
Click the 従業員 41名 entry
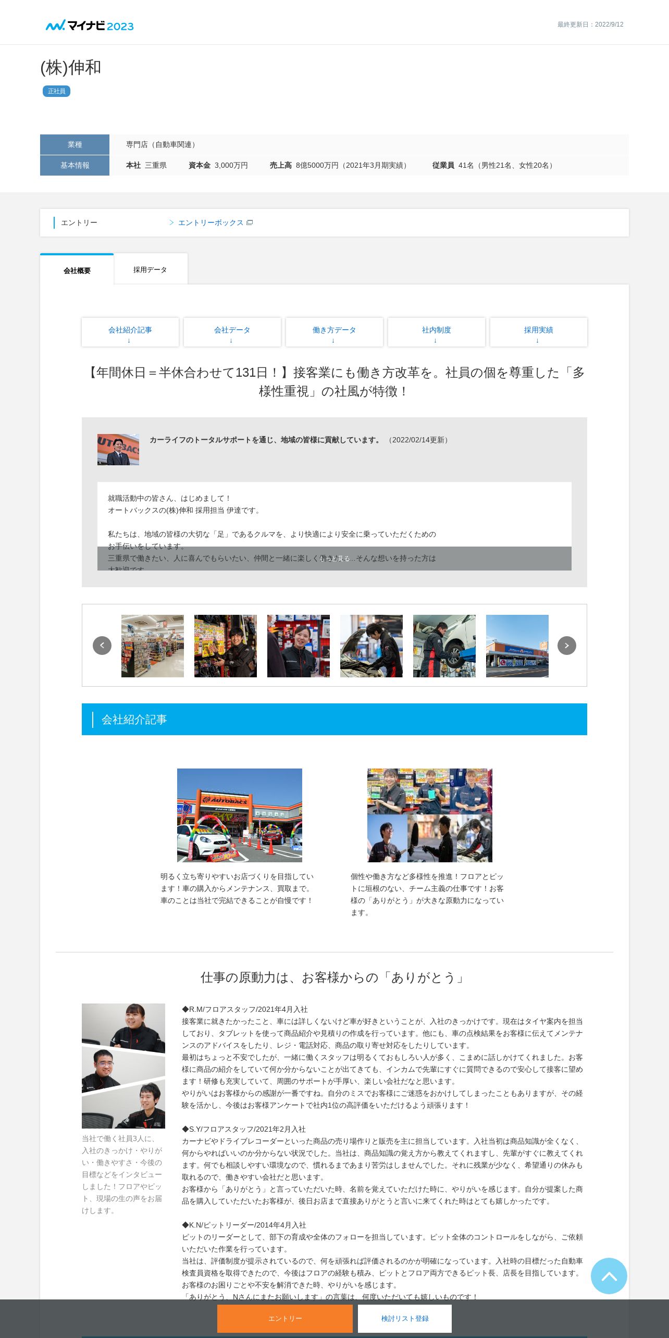494,165
